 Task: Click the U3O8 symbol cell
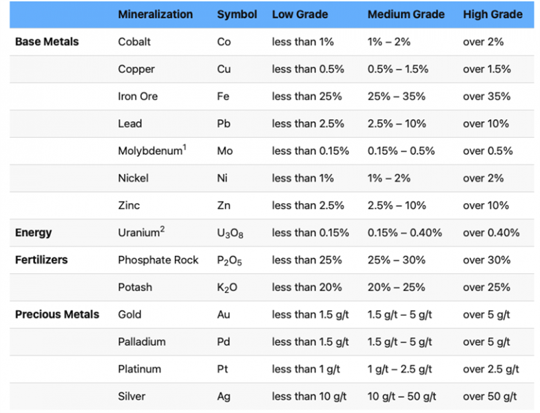(x=230, y=233)
